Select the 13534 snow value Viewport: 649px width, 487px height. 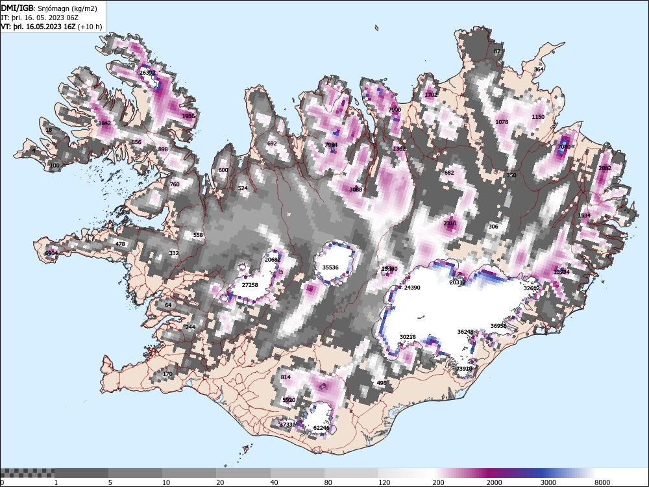[x=561, y=272]
